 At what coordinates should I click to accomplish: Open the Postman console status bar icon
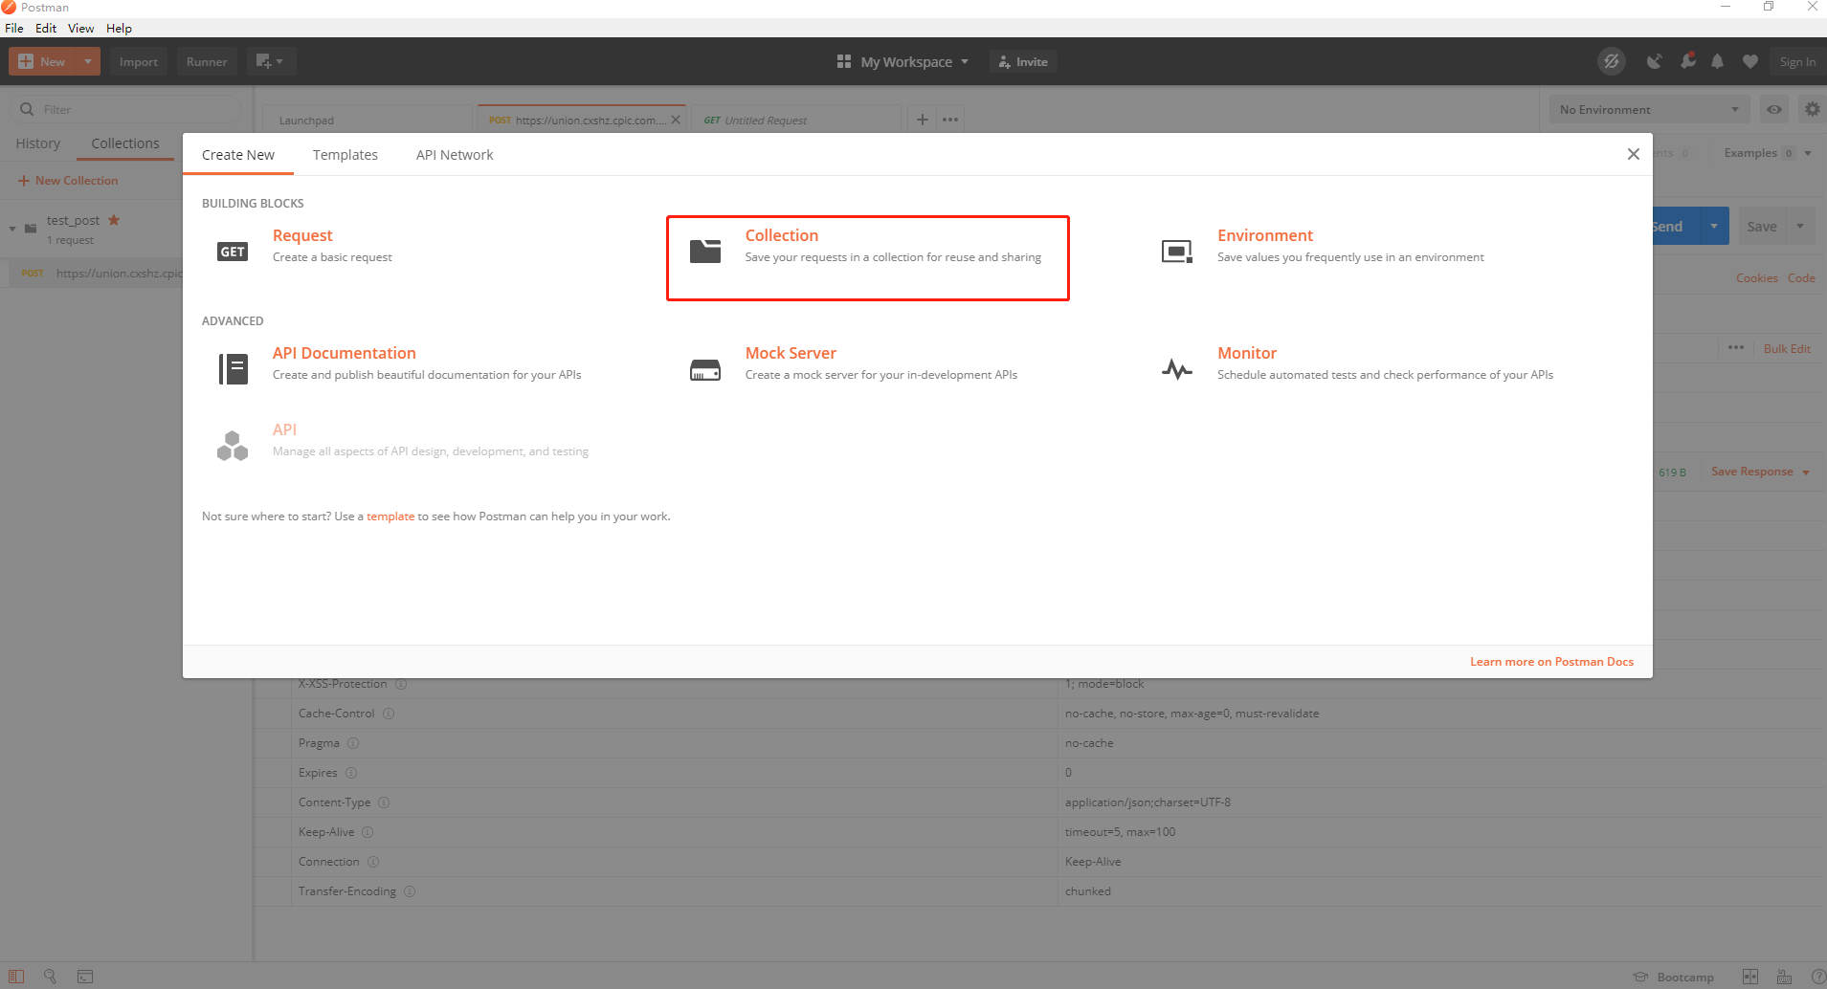[x=85, y=977]
